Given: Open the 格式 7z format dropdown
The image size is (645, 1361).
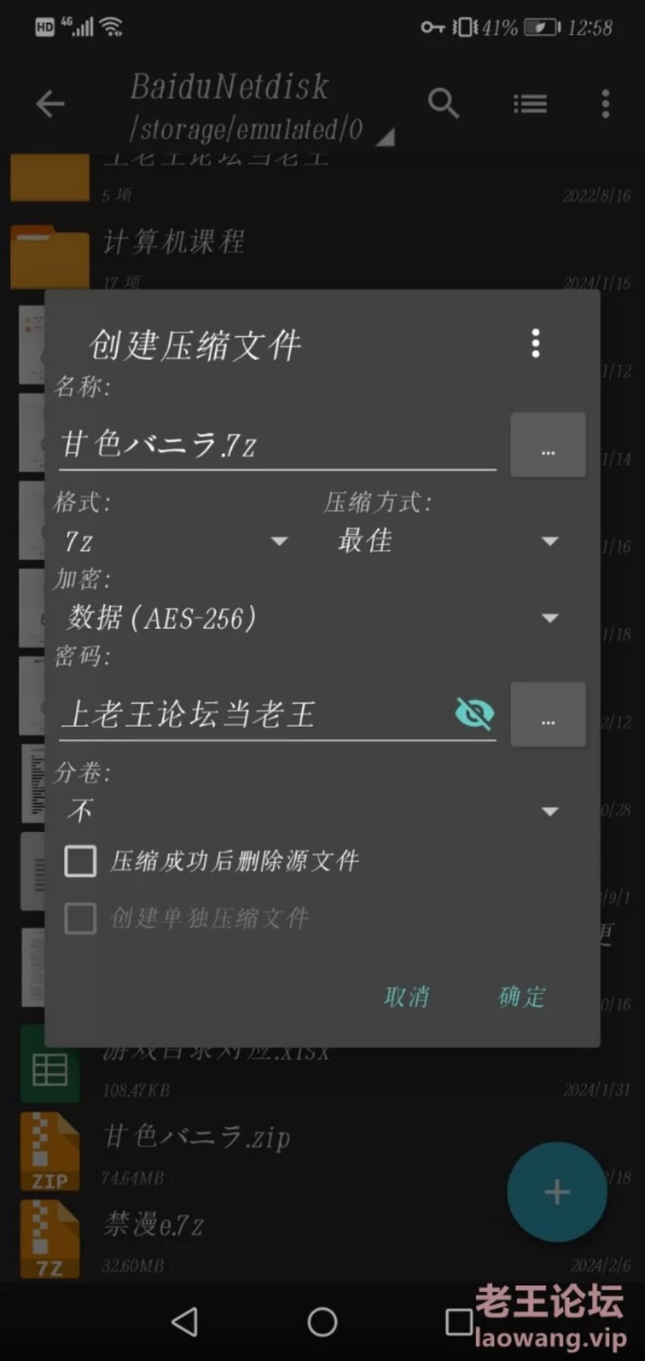Looking at the screenshot, I should click(x=176, y=541).
